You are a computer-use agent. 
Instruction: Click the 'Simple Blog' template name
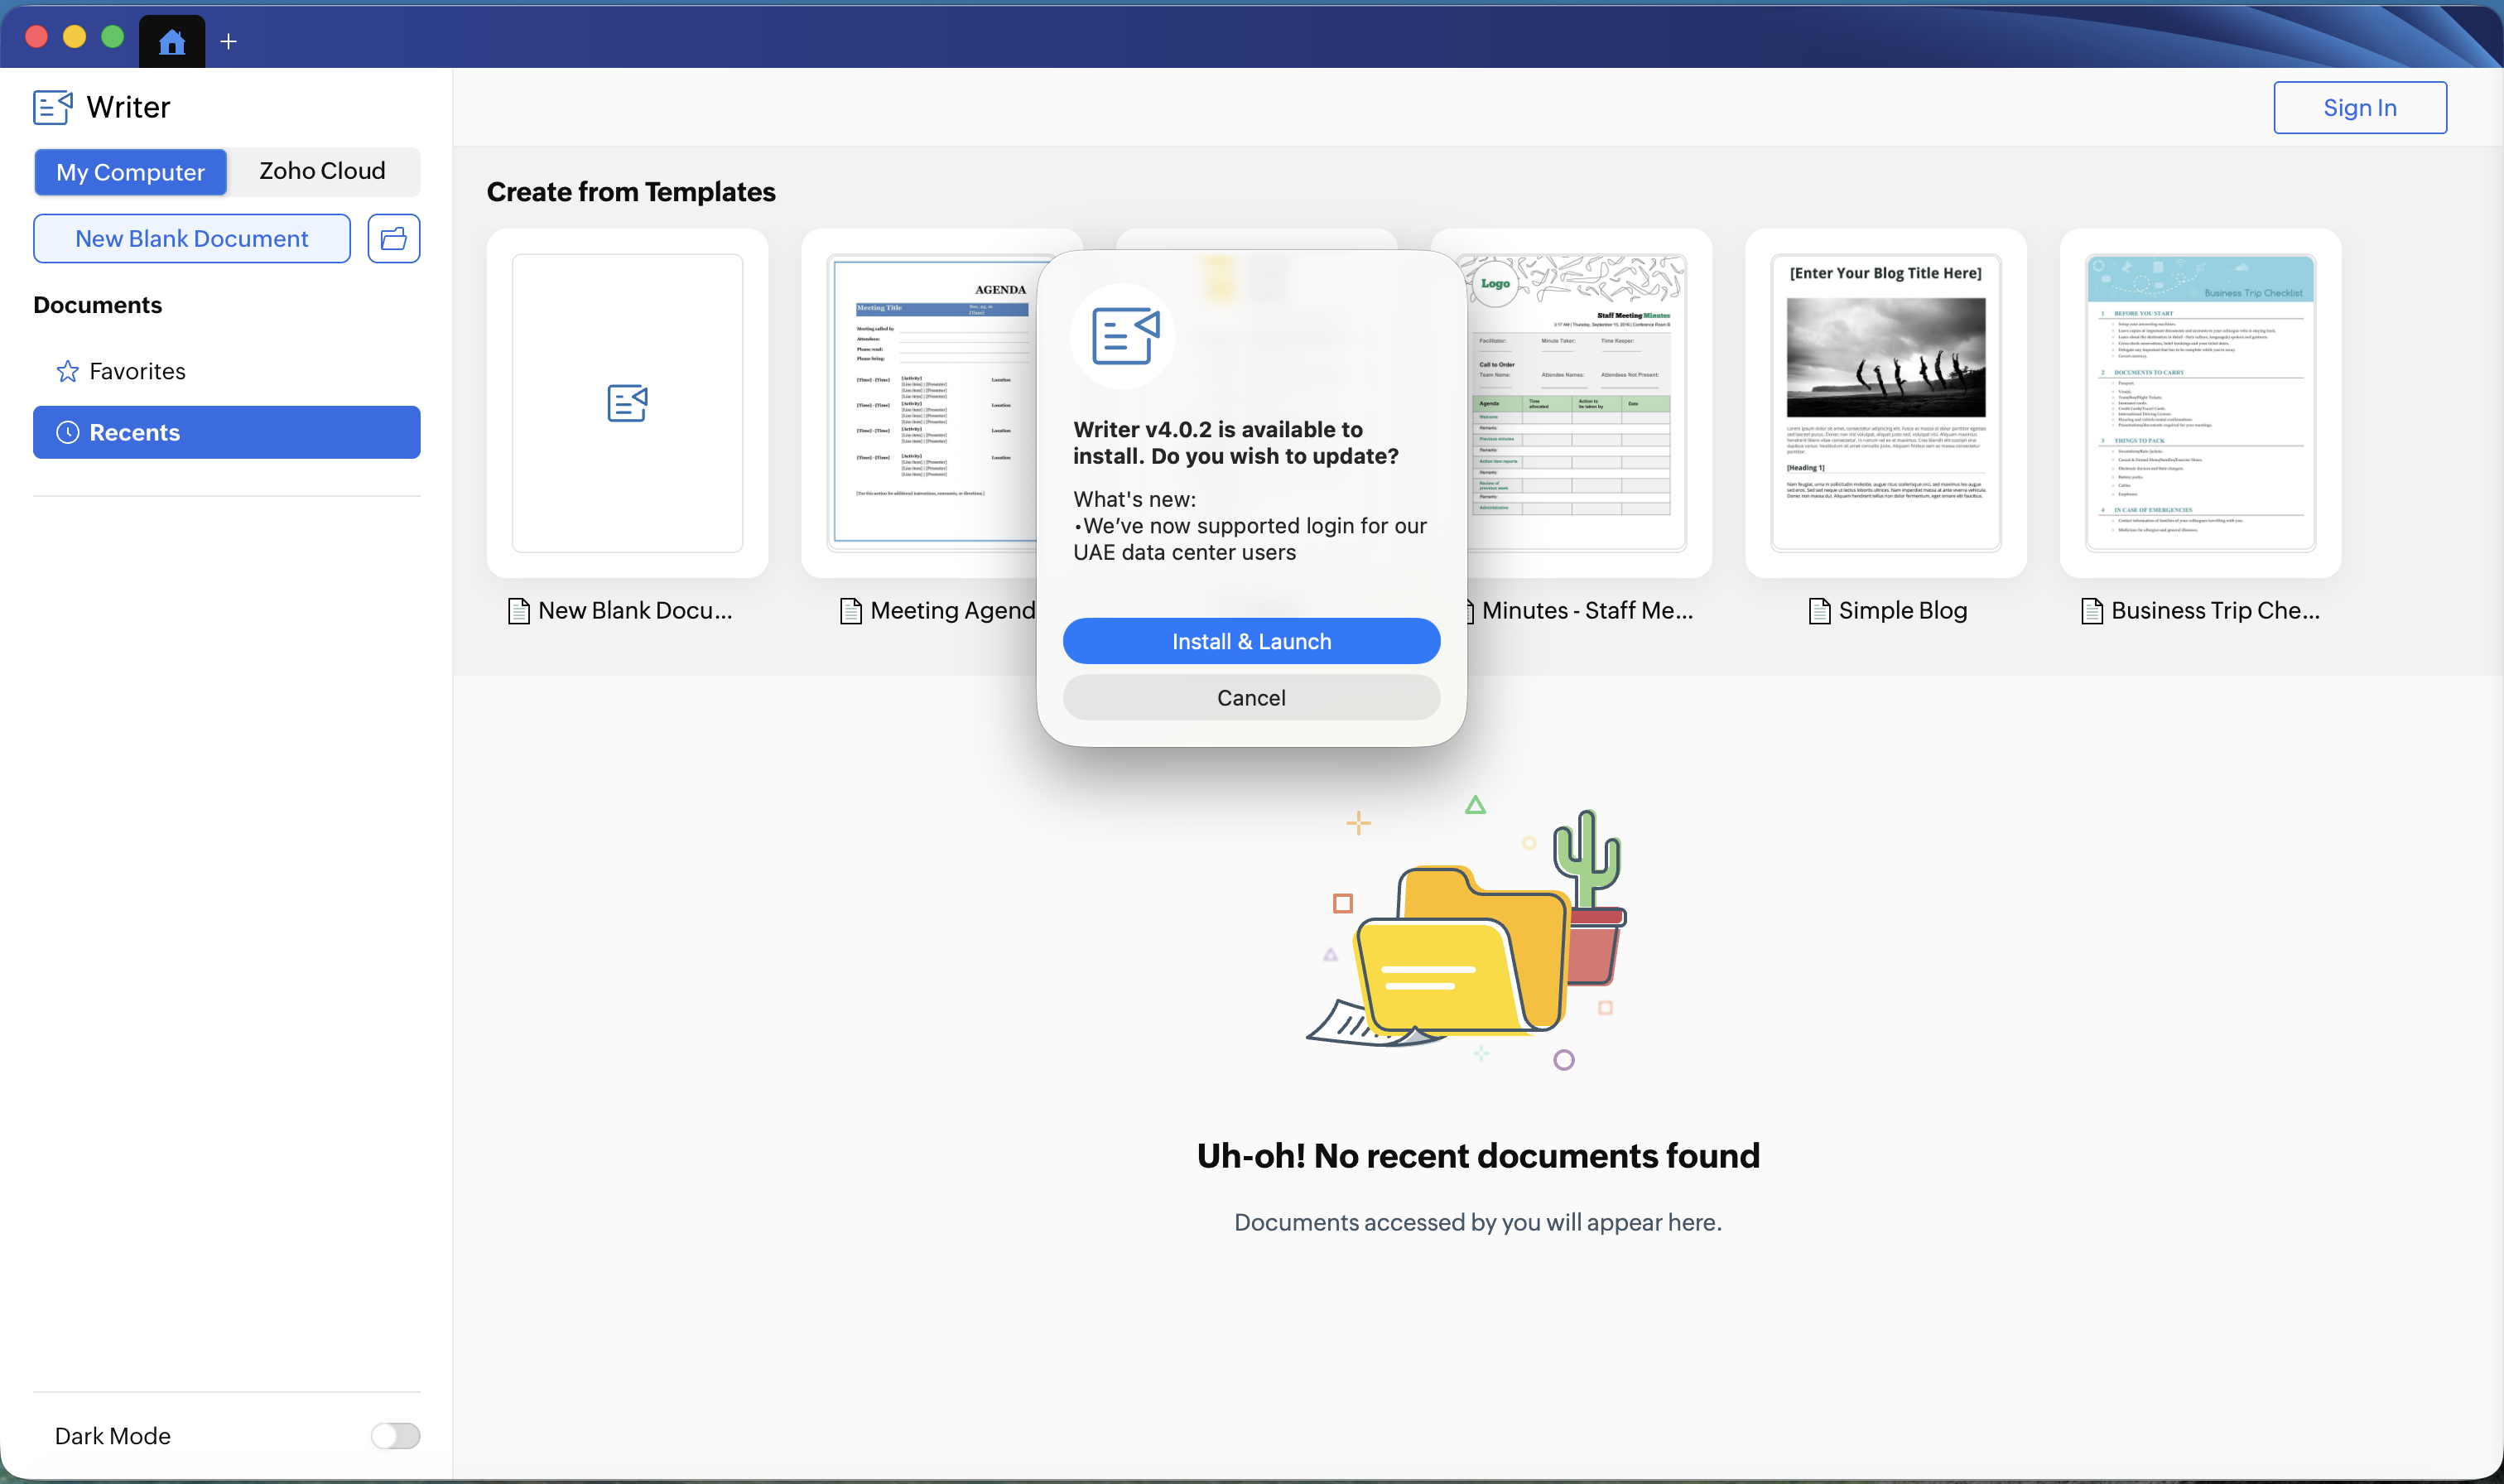(1903, 610)
